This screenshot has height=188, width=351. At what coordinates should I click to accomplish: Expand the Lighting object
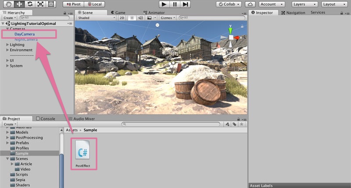click(x=7, y=45)
